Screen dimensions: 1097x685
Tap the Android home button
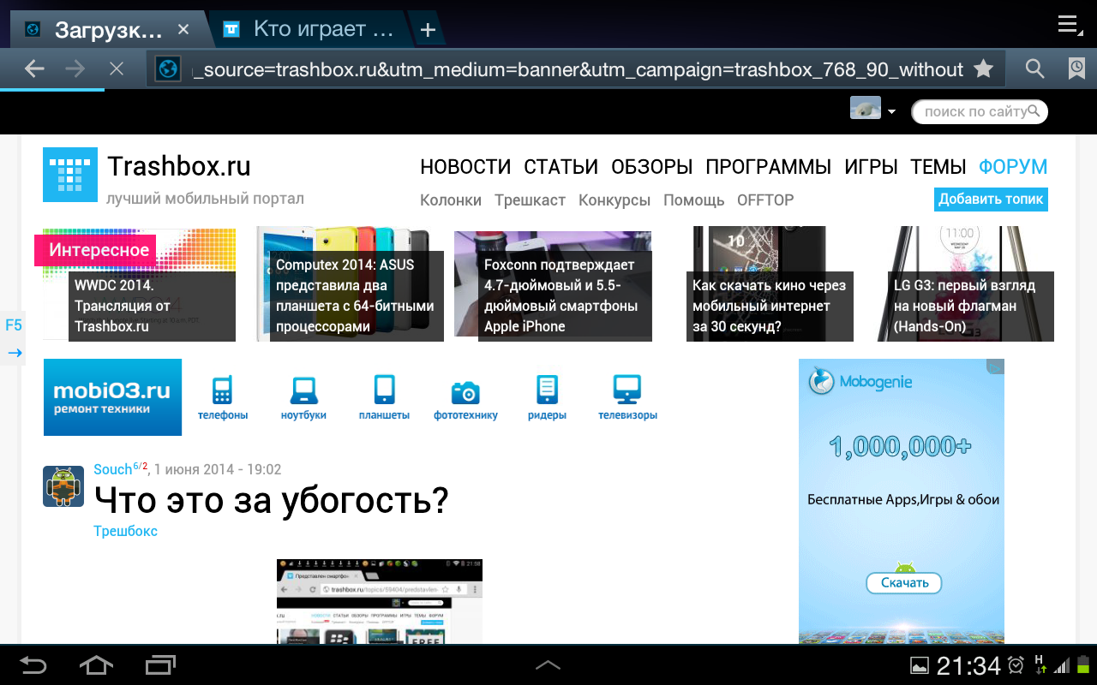96,665
